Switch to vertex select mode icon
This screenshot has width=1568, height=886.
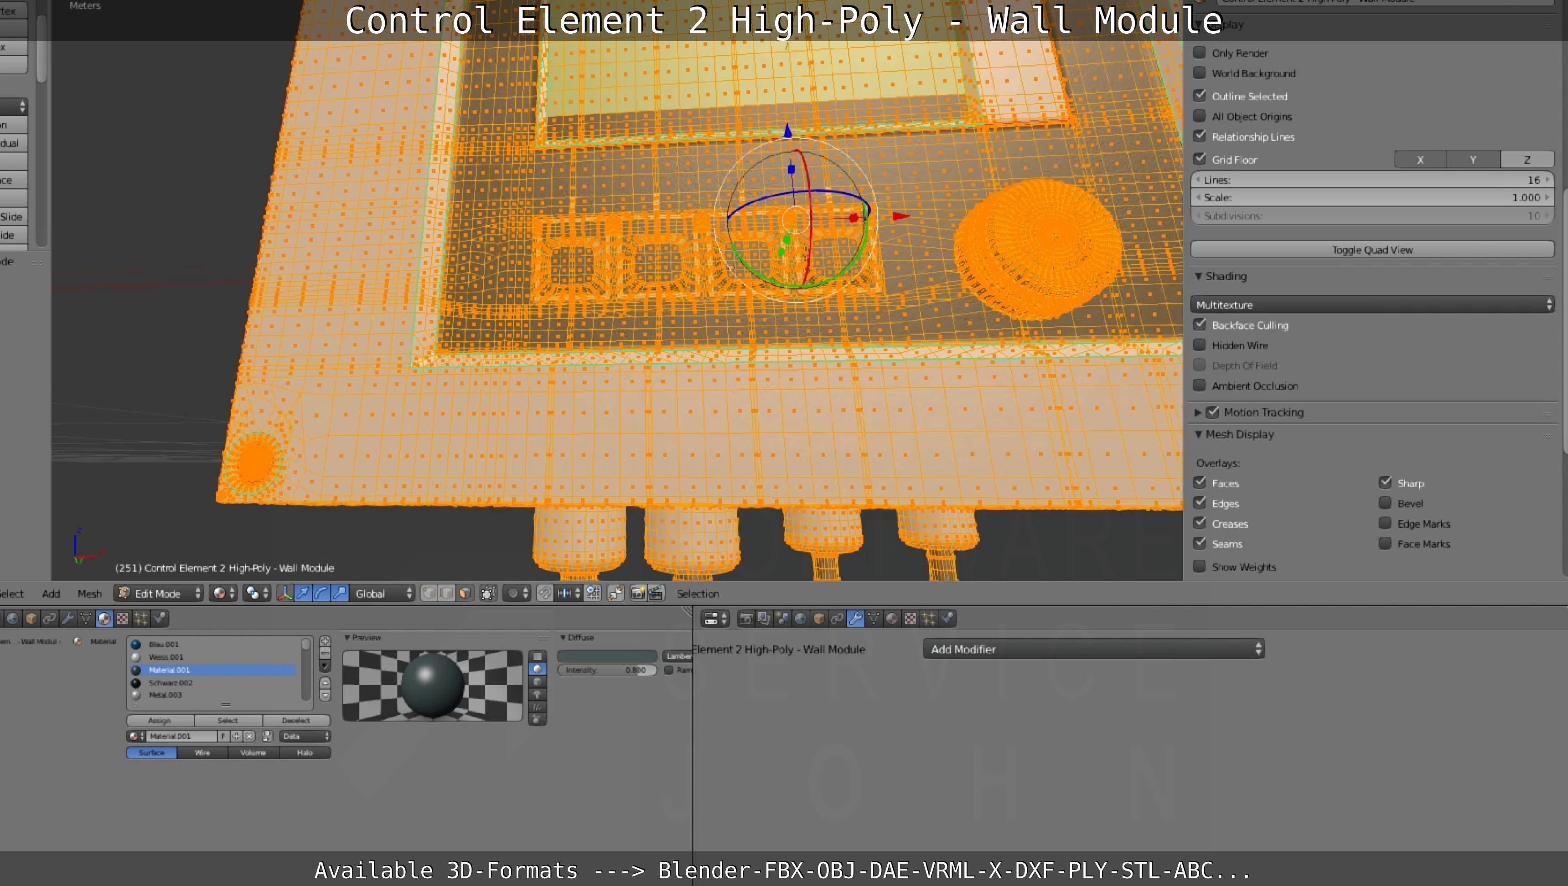coord(429,593)
